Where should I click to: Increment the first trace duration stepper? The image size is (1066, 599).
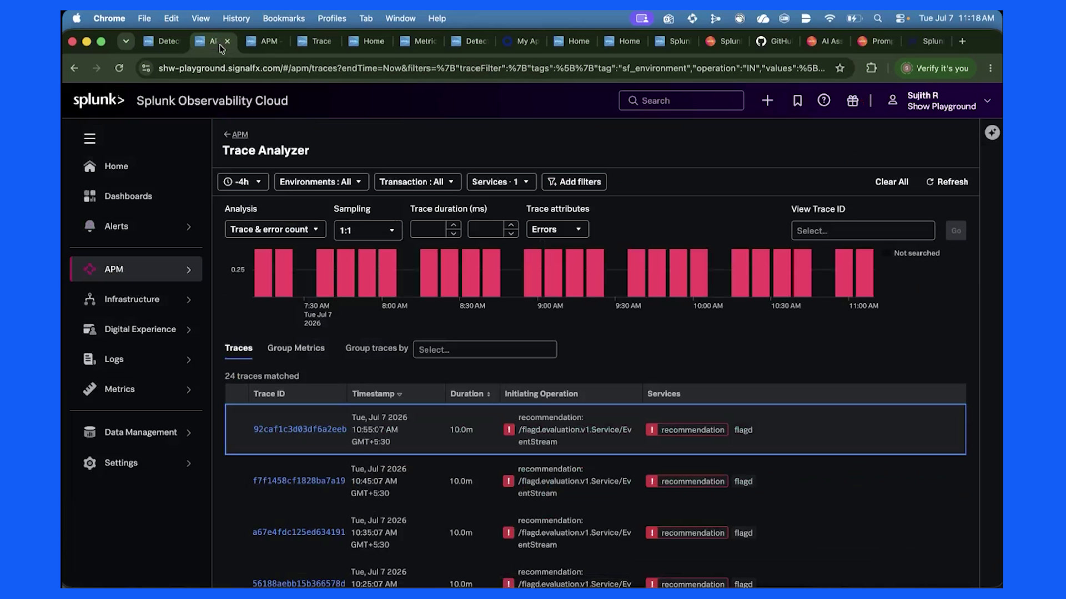coord(454,225)
